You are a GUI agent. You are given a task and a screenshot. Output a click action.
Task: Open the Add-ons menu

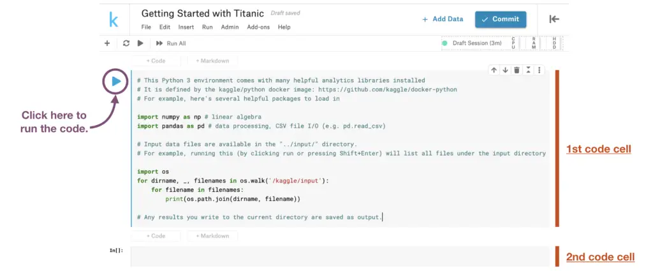pyautogui.click(x=258, y=27)
